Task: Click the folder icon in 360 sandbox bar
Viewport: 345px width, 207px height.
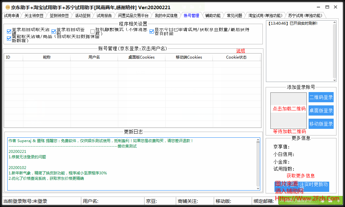Action: pyautogui.click(x=330, y=201)
